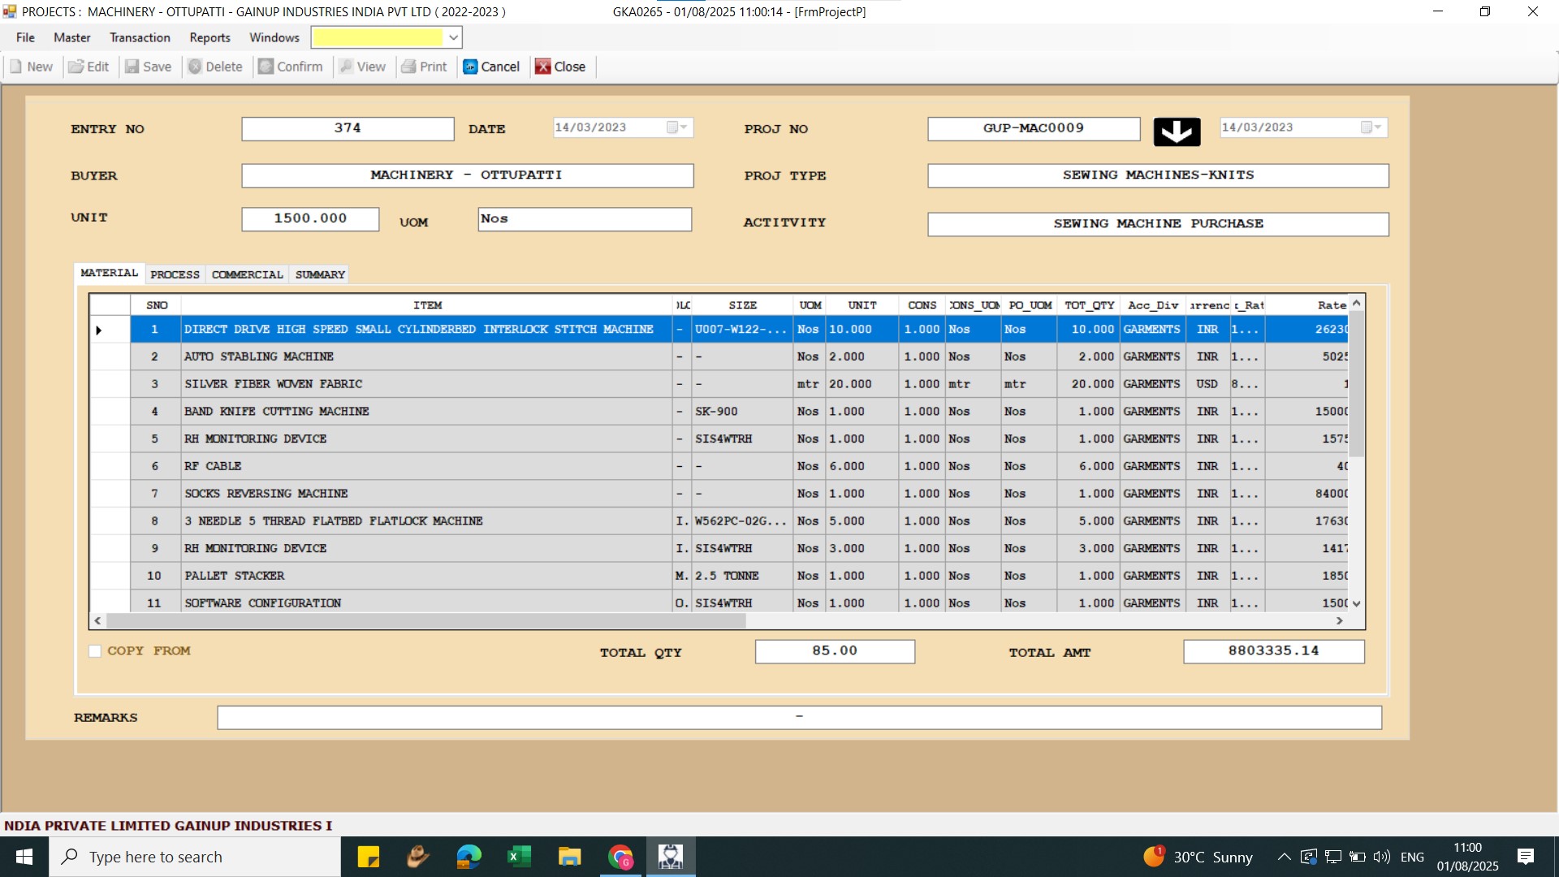Screen dimensions: 1559x877
Task: Click the REMARKS input field
Action: point(799,717)
